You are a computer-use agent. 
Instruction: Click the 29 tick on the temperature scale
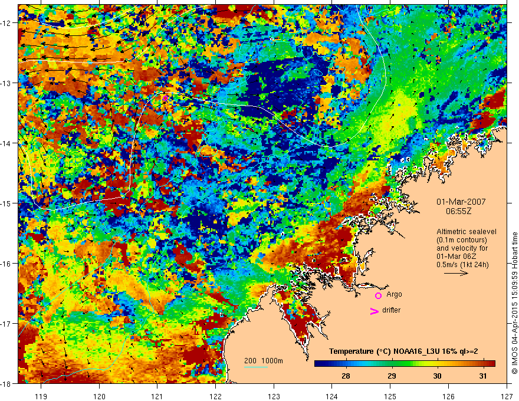tap(392, 376)
